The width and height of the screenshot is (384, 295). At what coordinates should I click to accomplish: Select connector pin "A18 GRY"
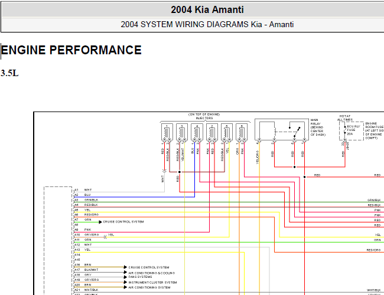click(x=83, y=275)
